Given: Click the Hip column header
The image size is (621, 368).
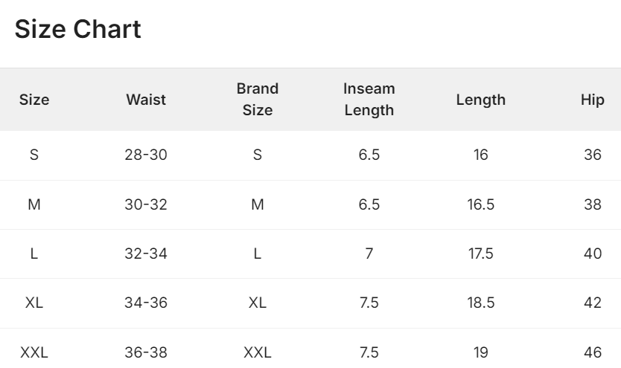Looking at the screenshot, I should (593, 100).
